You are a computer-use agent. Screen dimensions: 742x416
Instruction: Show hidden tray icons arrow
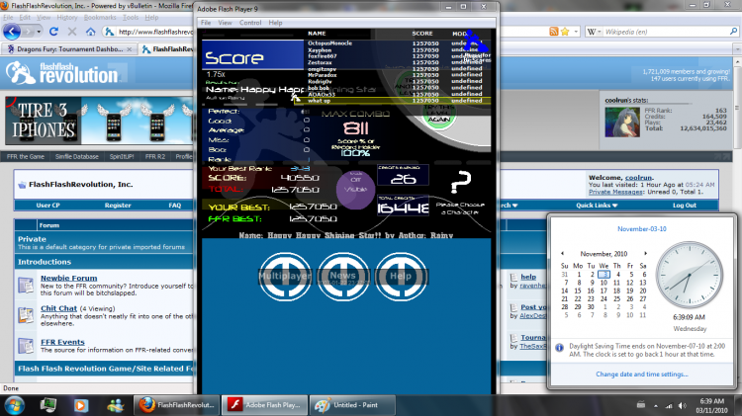(655, 405)
